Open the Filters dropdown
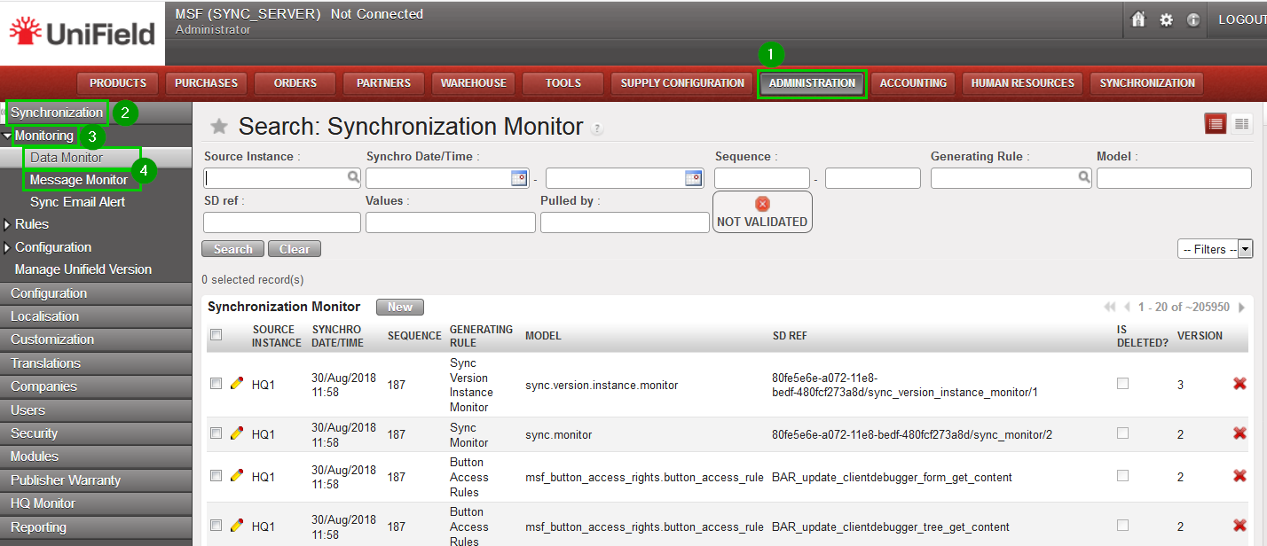This screenshot has height=546, width=1267. (1214, 249)
